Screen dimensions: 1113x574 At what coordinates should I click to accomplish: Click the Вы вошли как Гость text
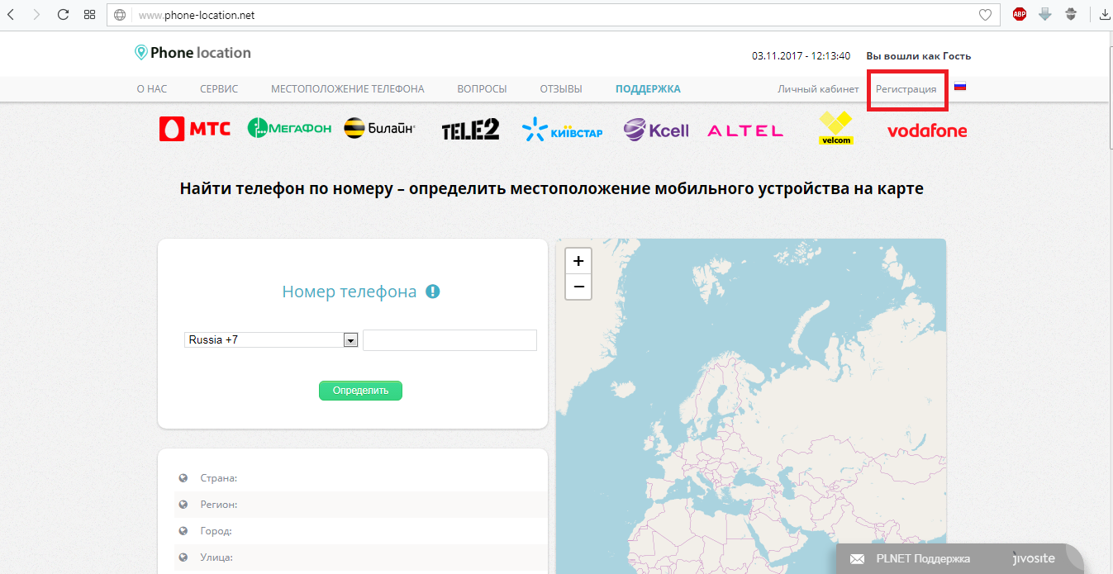918,56
